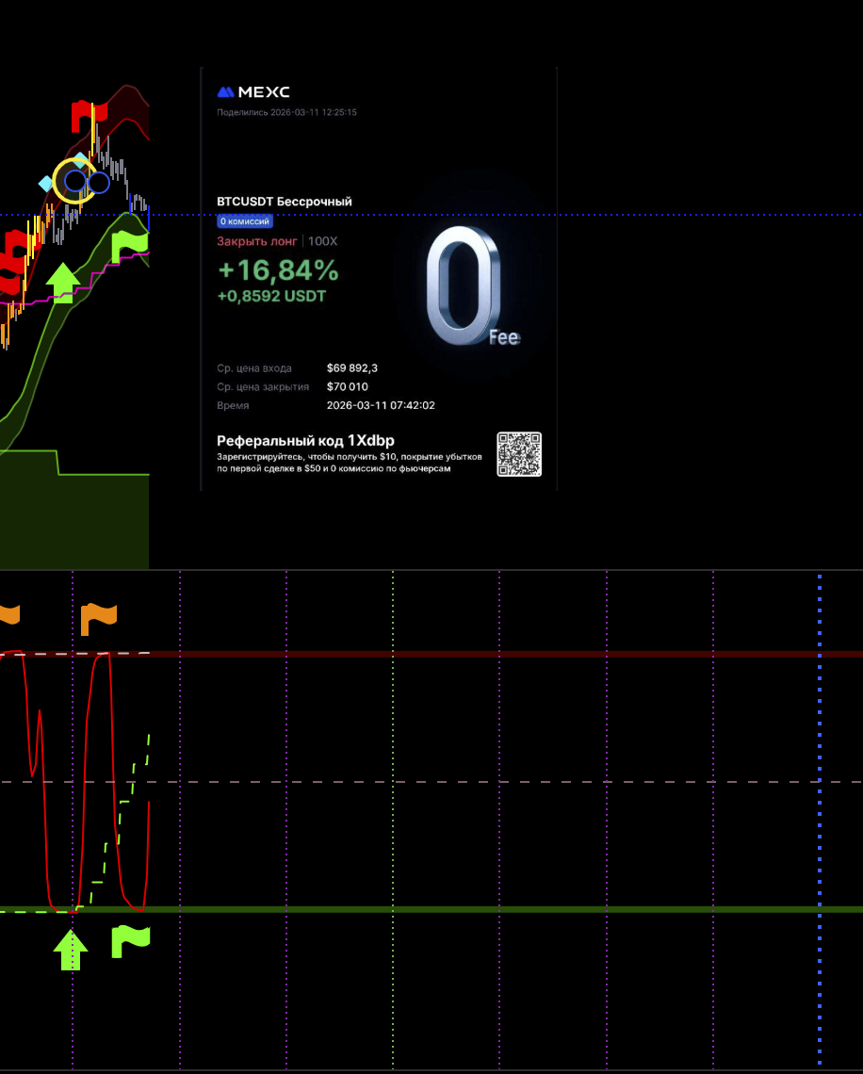Click the blue "0 комиссий" badge

tap(245, 221)
